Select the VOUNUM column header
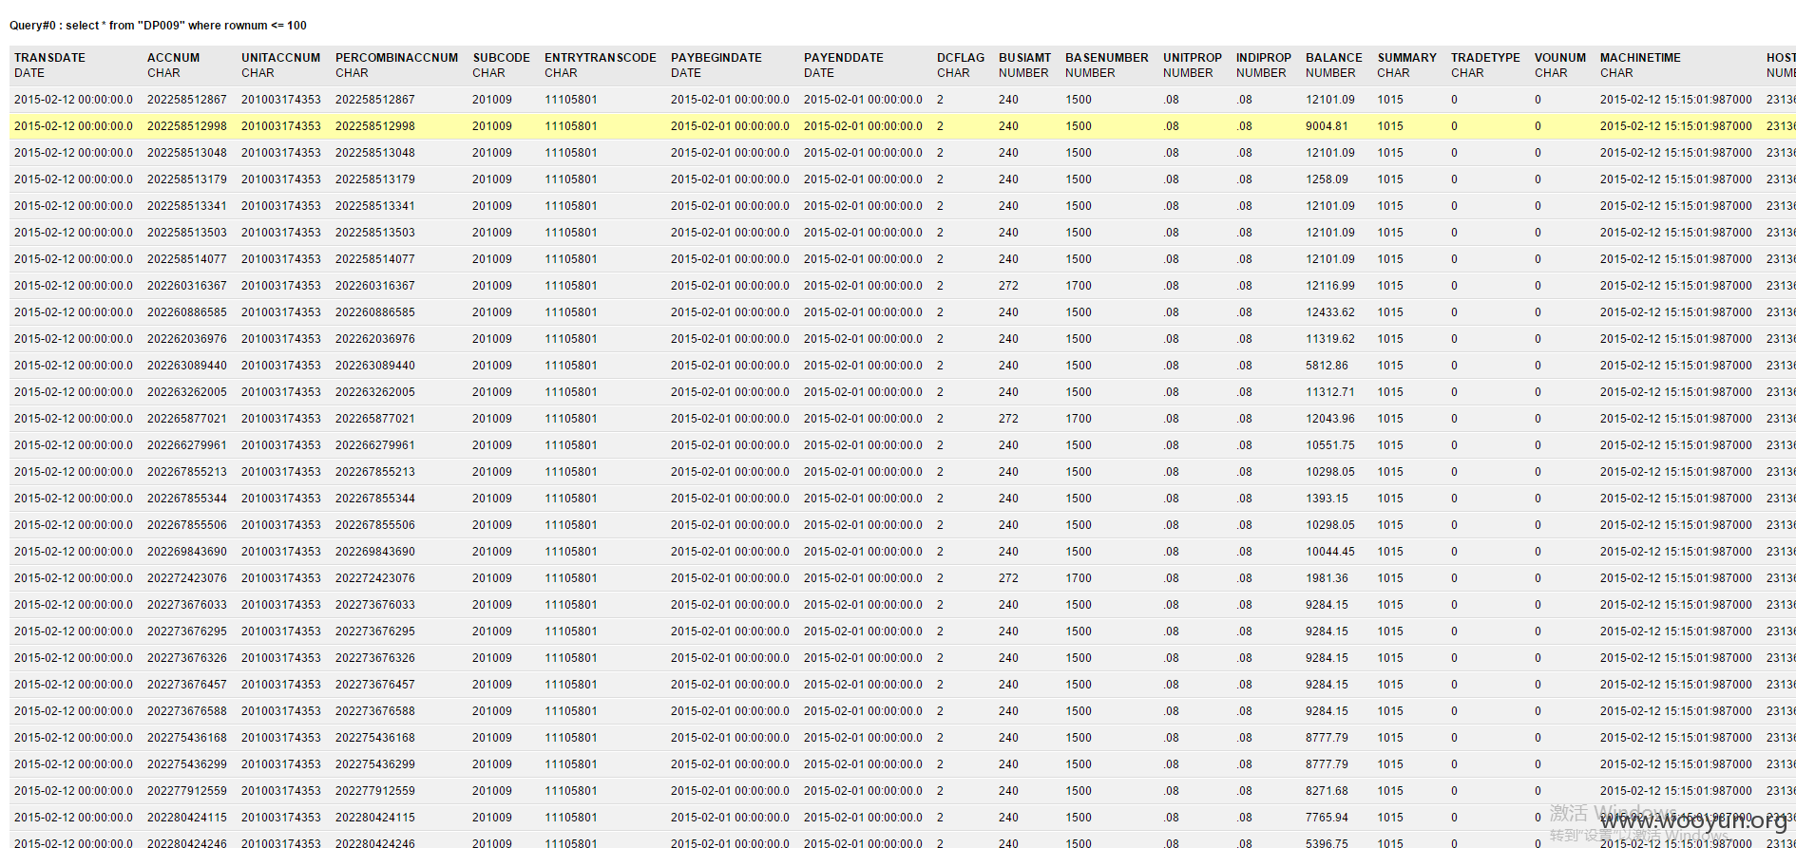This screenshot has width=1796, height=848. 1559,58
